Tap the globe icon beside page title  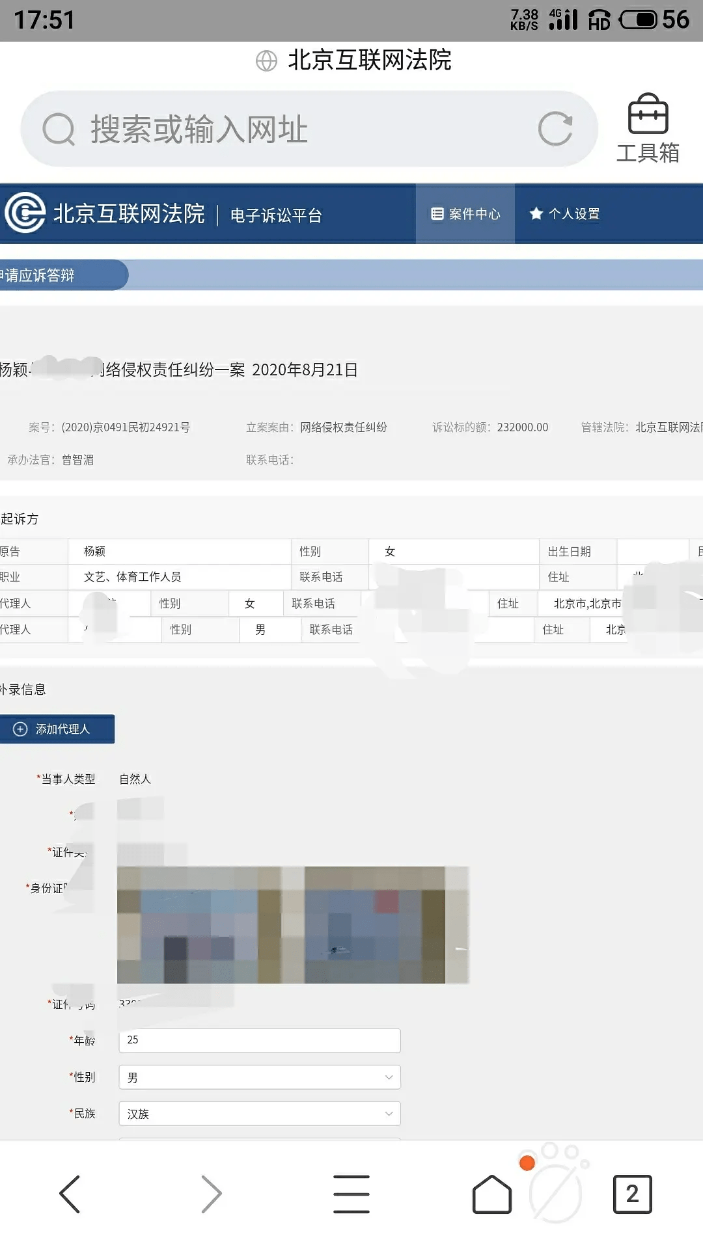pyautogui.click(x=266, y=60)
